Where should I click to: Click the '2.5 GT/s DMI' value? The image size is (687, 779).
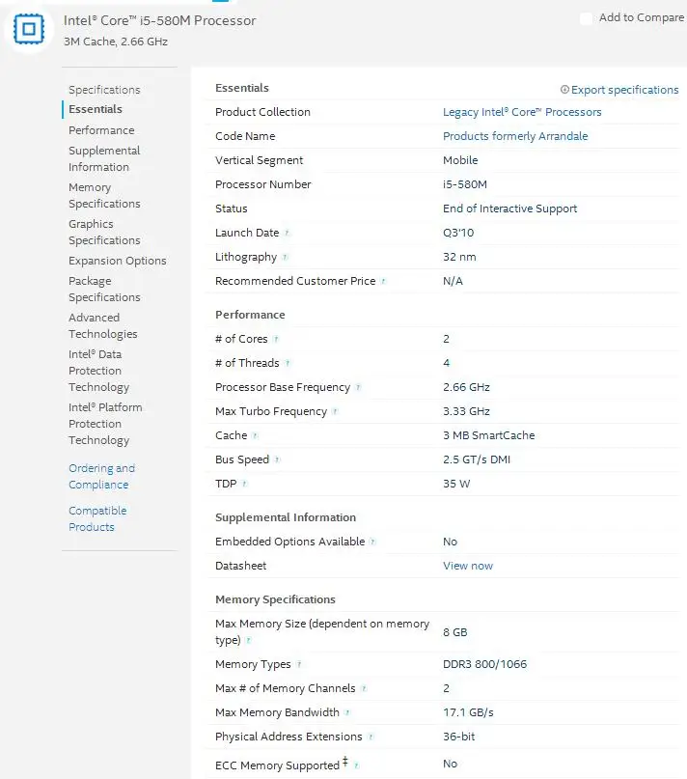477,459
